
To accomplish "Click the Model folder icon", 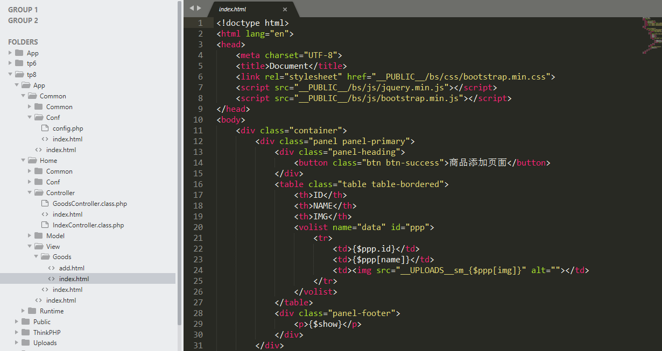I will point(39,235).
